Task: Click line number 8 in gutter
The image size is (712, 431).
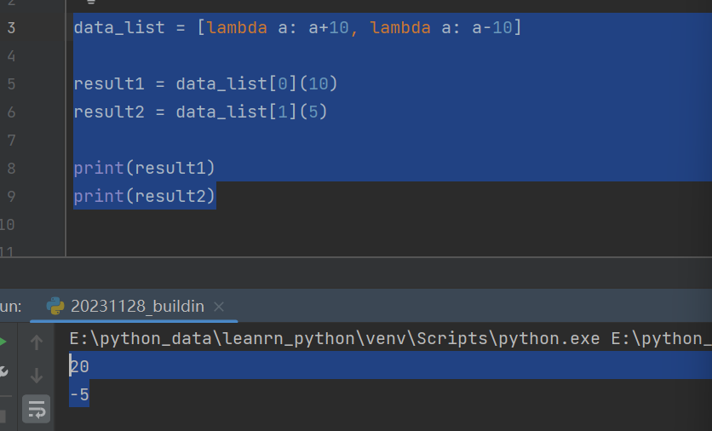Action: coord(11,169)
